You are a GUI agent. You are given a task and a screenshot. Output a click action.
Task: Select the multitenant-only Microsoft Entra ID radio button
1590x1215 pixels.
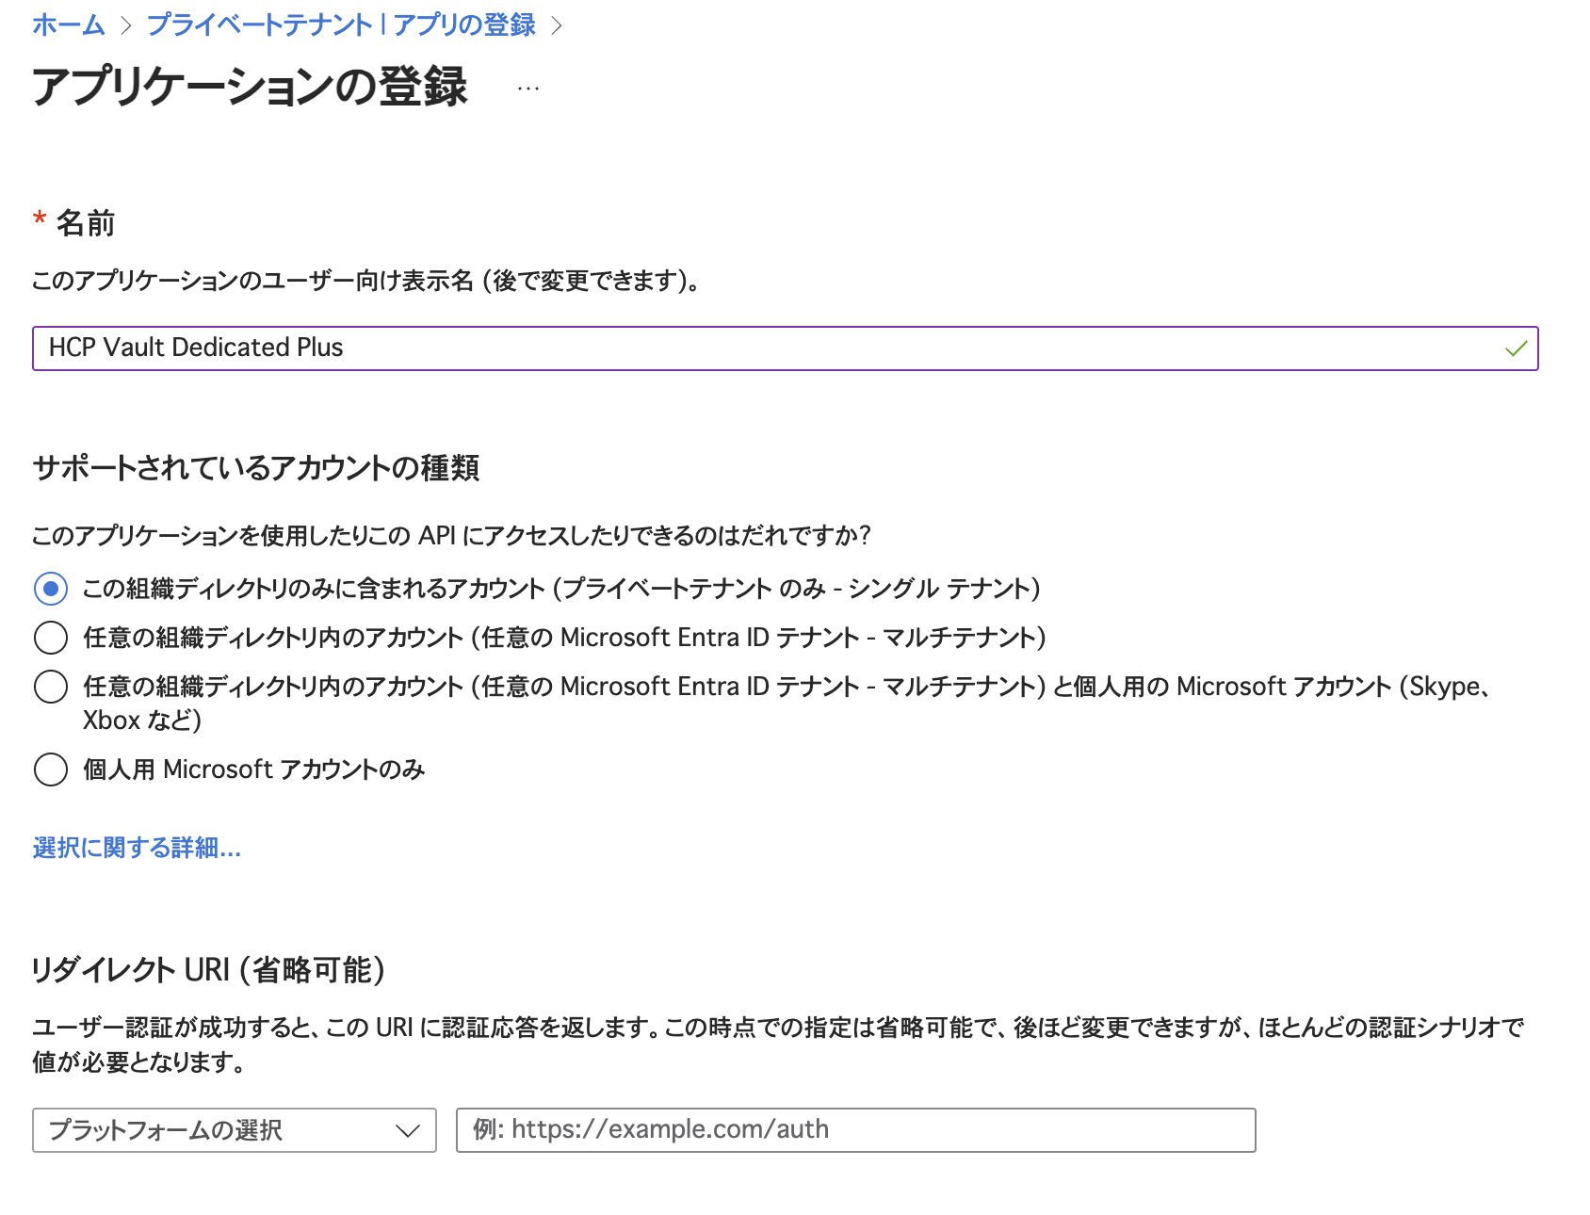click(x=51, y=638)
